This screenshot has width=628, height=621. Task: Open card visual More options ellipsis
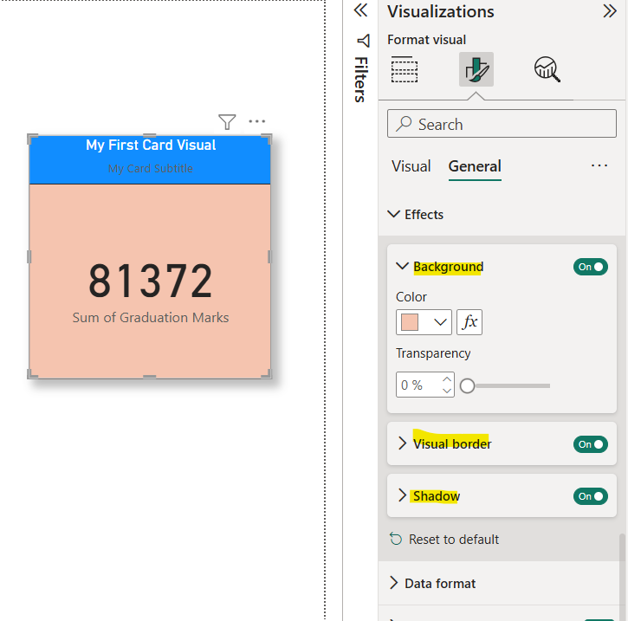[x=256, y=121]
